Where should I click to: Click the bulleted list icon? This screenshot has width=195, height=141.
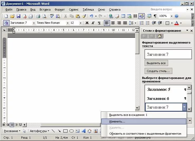tap(148, 23)
